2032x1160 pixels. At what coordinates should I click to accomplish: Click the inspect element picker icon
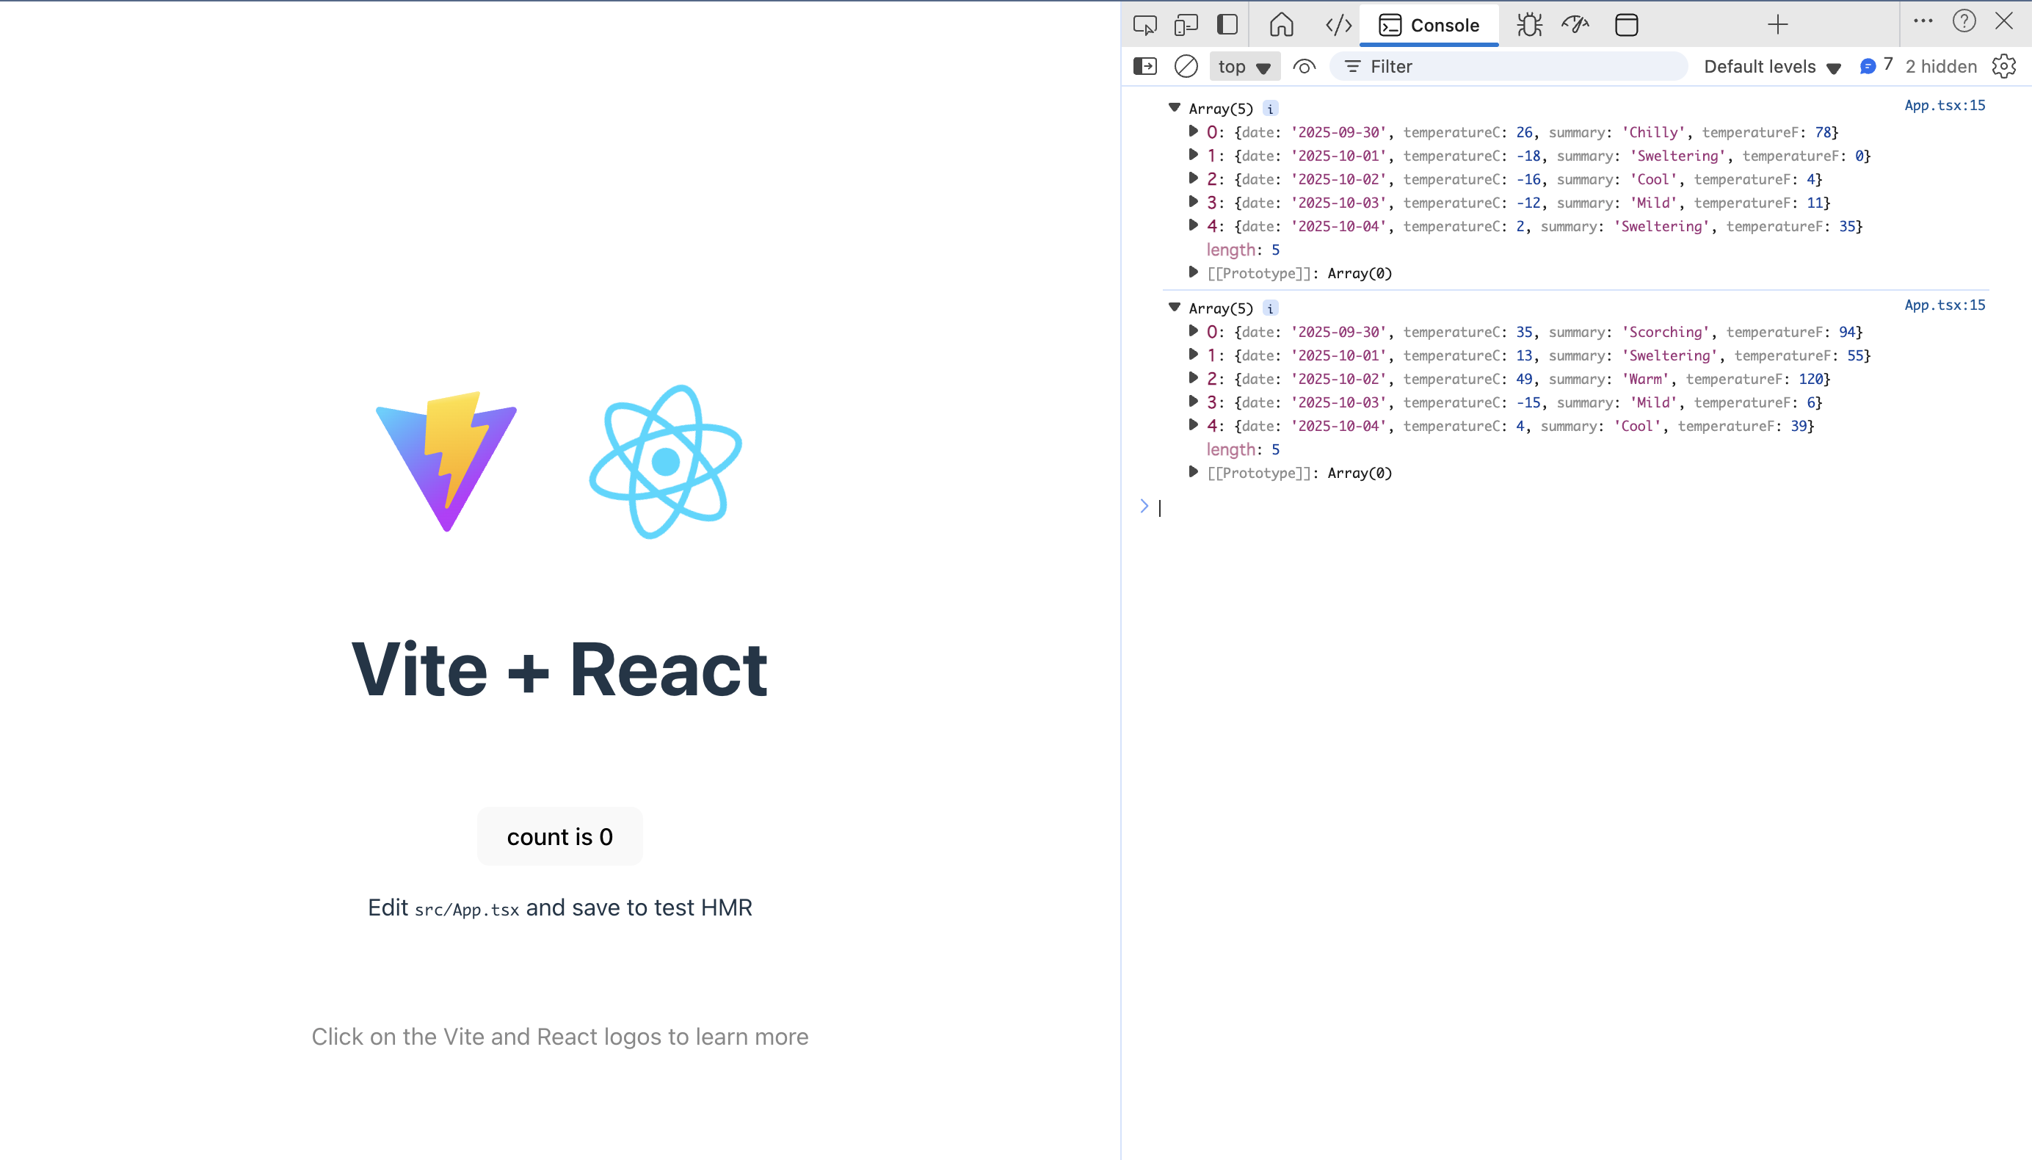click(x=1144, y=25)
